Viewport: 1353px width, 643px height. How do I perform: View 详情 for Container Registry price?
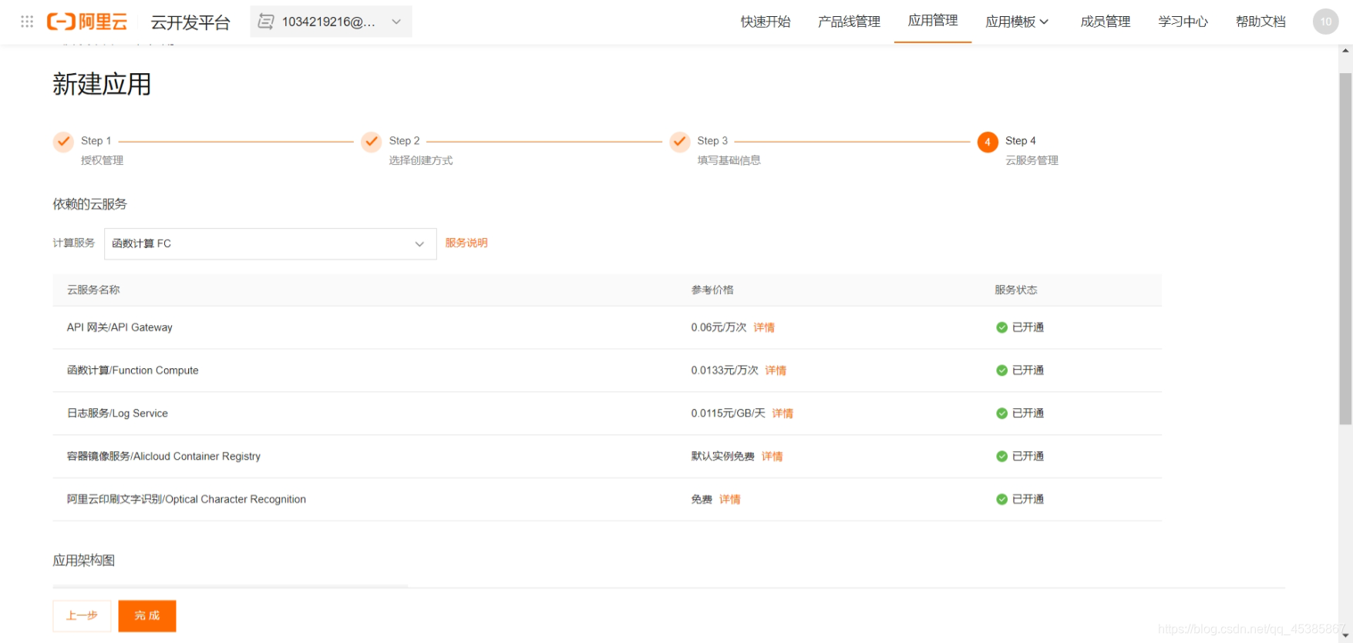(772, 457)
